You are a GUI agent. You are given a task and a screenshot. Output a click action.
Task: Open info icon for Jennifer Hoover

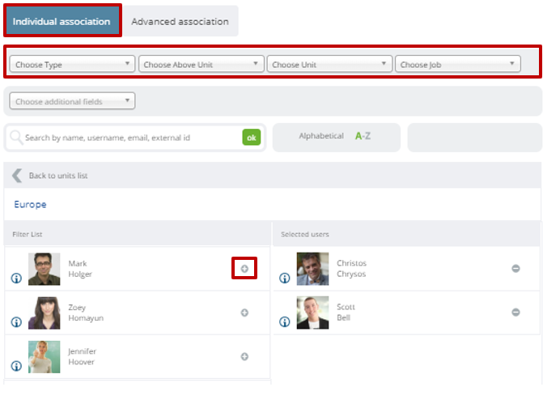16,366
